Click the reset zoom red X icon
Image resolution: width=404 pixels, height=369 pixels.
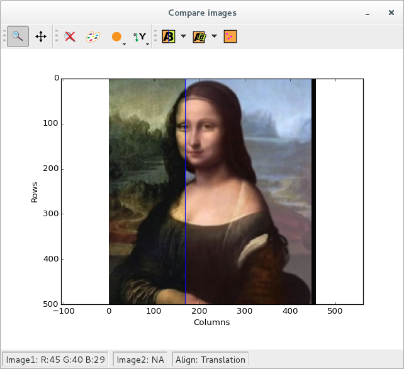pos(70,36)
